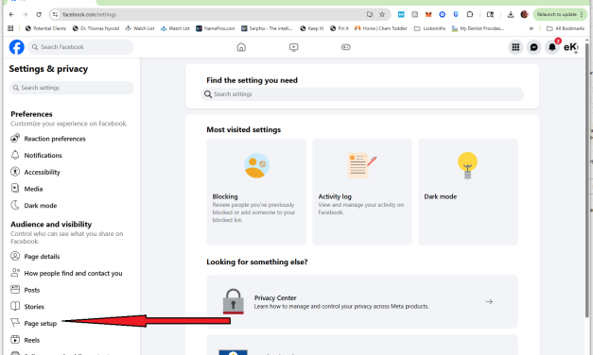593x355 pixels.
Task: Open Notifications settings in sidebar
Action: (36, 155)
